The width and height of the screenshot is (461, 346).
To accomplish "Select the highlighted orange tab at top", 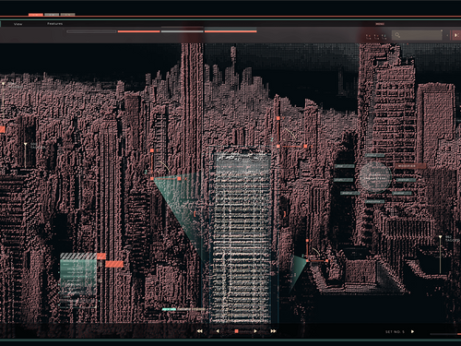I will coord(36,15).
